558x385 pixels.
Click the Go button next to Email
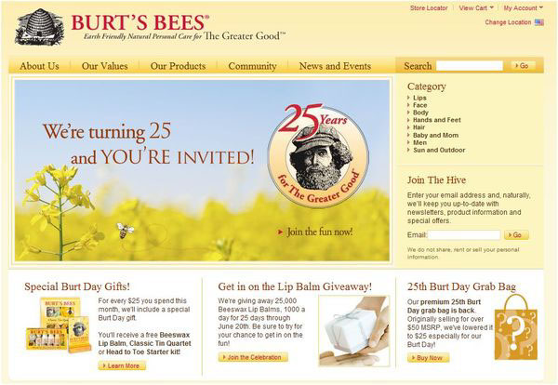[x=517, y=235]
